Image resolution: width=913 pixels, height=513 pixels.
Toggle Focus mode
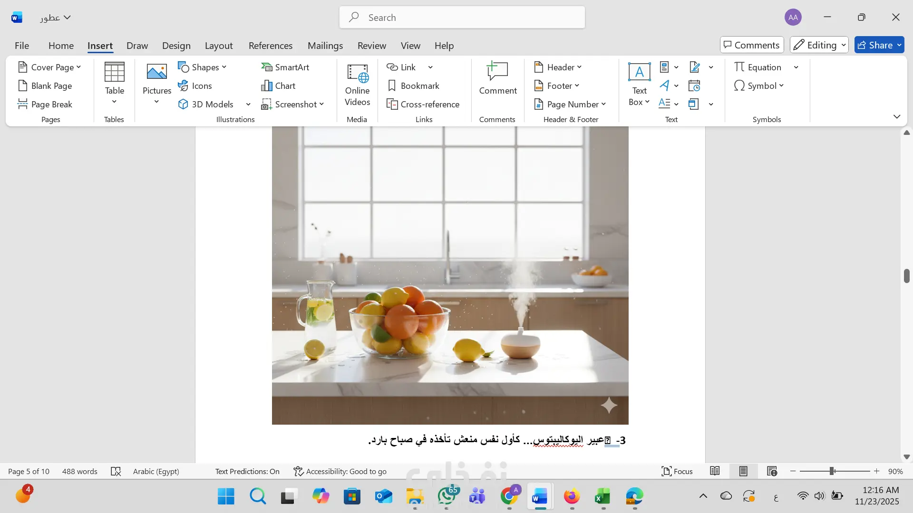coord(677,471)
